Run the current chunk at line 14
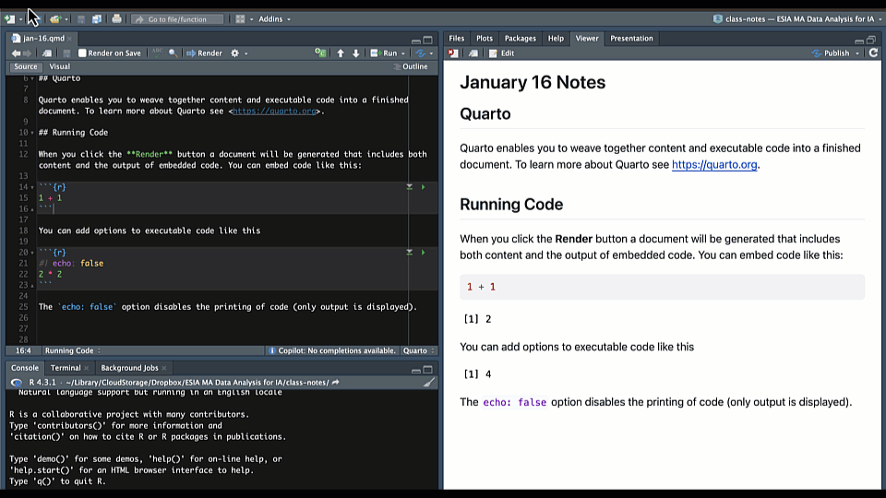This screenshot has width=886, height=498. [423, 187]
